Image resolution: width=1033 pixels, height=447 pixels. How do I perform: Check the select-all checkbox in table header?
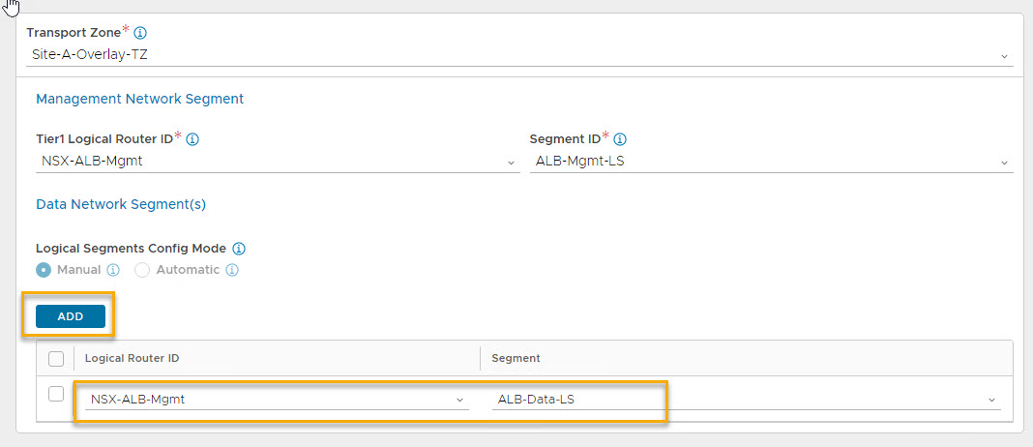click(56, 359)
